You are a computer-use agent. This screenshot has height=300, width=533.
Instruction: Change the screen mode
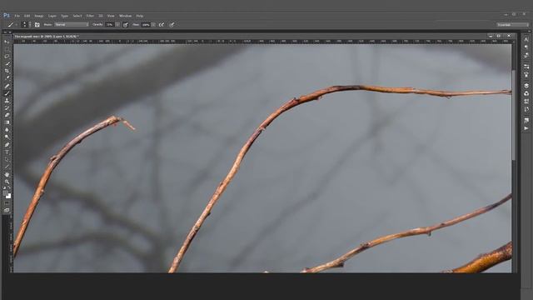(x=7, y=211)
